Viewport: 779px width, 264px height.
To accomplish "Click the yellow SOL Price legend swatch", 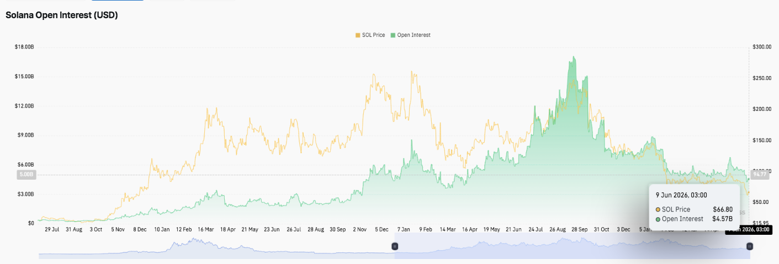I will pos(358,35).
